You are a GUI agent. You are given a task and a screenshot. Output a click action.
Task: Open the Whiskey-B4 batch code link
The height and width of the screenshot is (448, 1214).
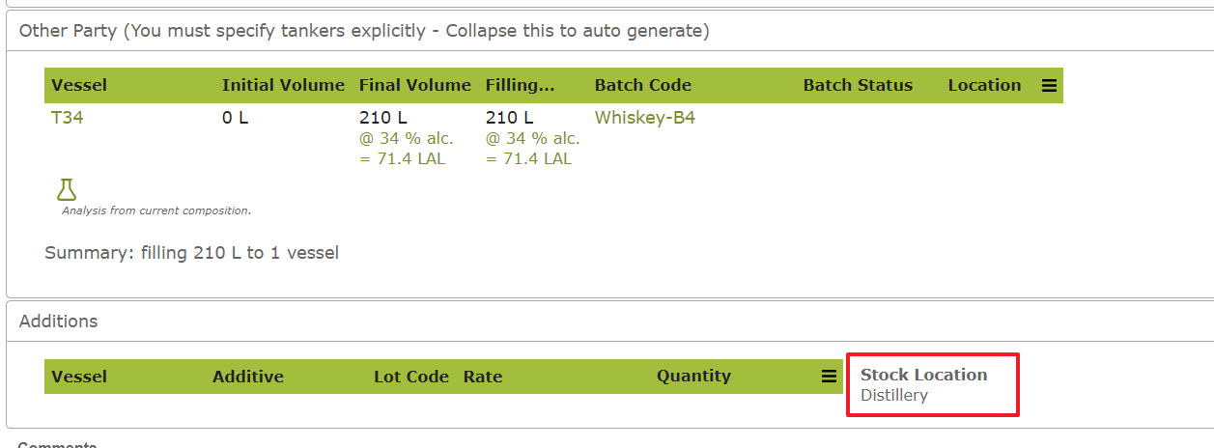[644, 118]
